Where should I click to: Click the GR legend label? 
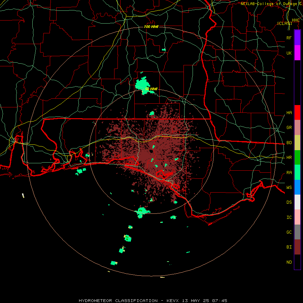(x=289, y=128)
